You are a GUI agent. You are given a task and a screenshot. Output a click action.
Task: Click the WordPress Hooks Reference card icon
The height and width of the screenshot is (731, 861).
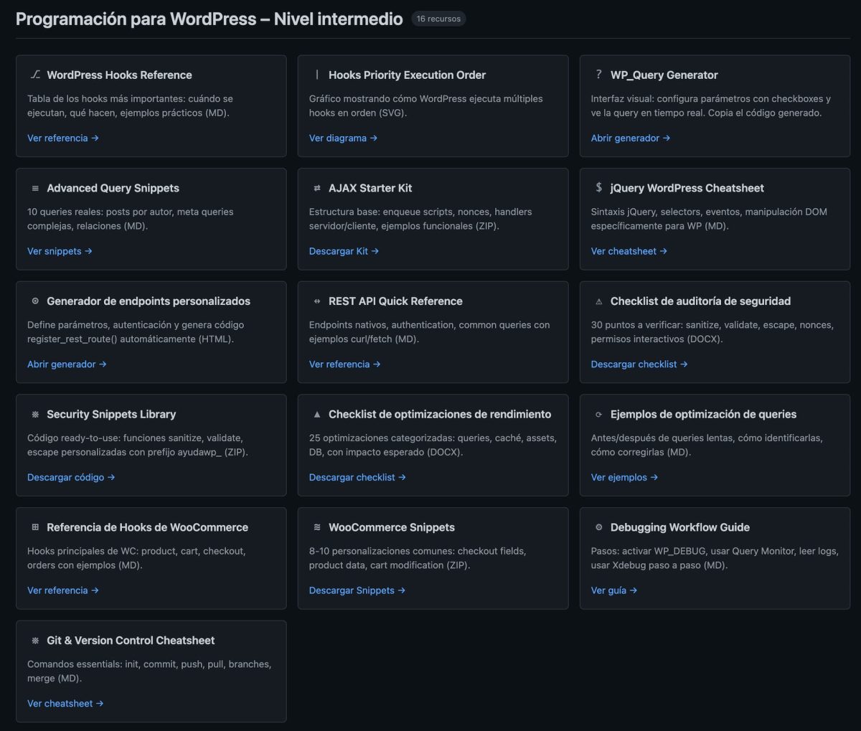coord(34,75)
